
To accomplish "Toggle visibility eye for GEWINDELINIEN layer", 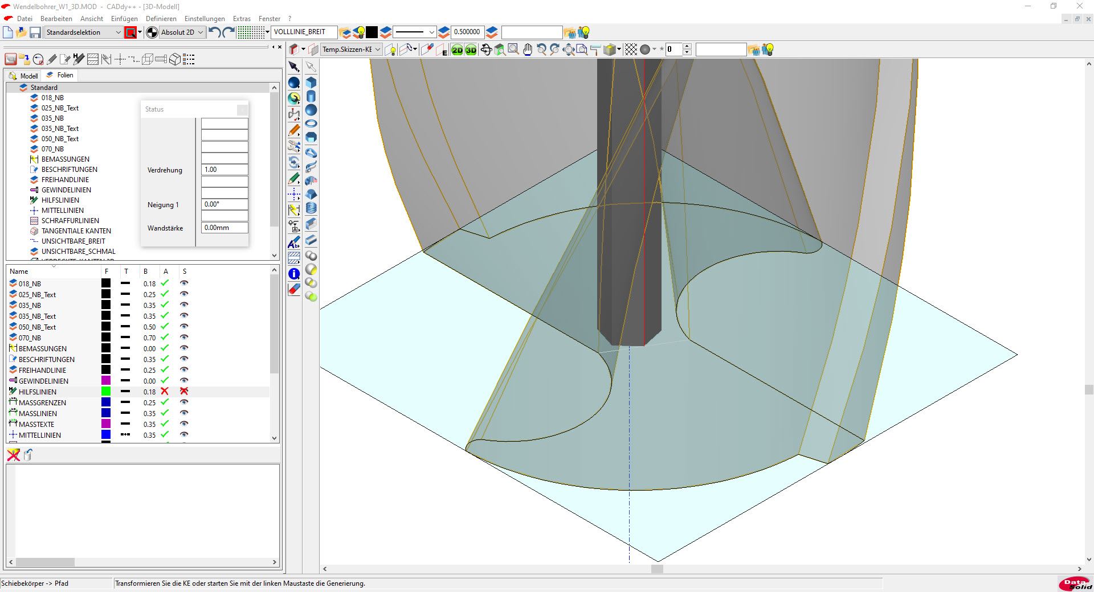I will [x=184, y=381].
